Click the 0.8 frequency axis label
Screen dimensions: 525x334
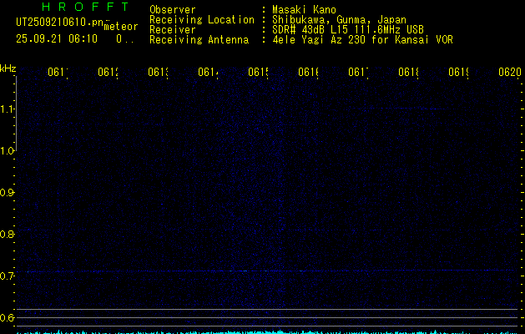tap(7, 234)
